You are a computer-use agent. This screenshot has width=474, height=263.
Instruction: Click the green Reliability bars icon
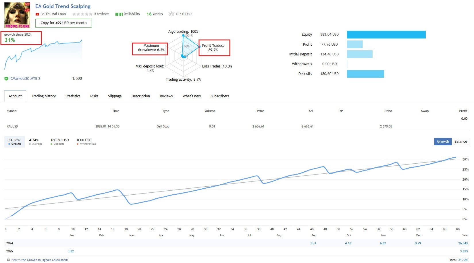click(119, 14)
